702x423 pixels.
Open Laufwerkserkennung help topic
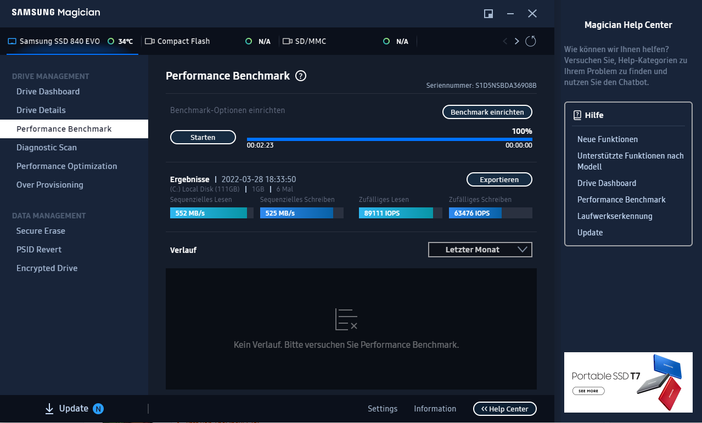pos(615,216)
